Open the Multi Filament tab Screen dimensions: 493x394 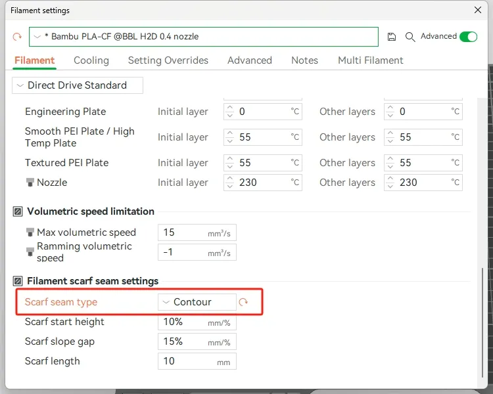[370, 60]
